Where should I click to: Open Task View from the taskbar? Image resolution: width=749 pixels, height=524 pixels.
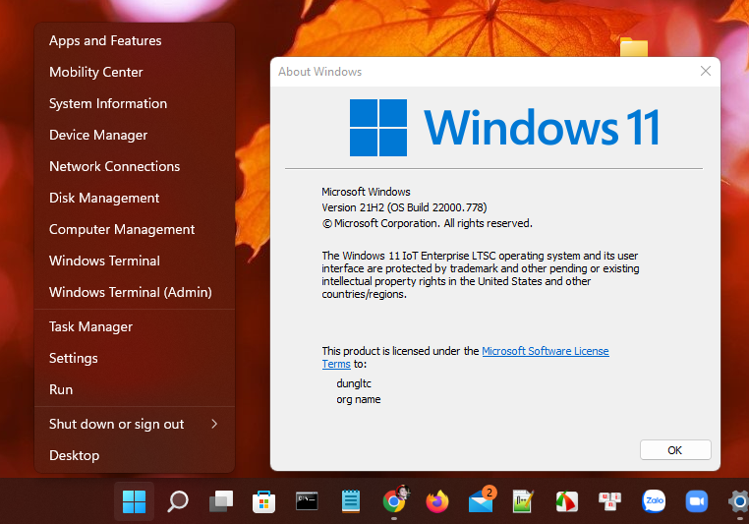[221, 501]
